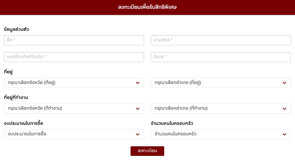
Task: Click the ชื่อ (first name) input field
Action: point(74,40)
